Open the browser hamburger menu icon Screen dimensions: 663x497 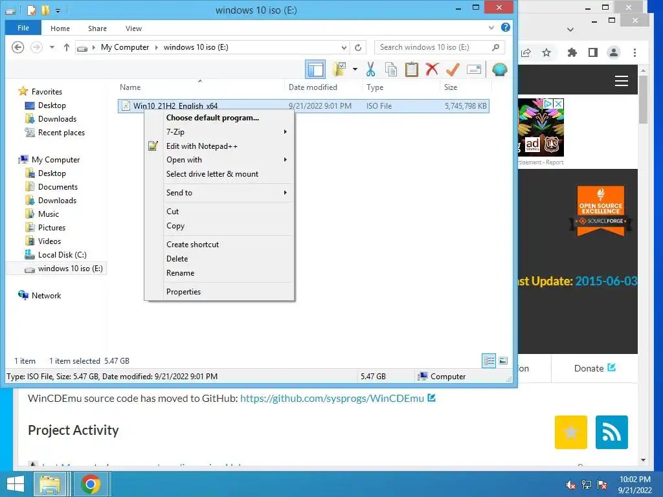point(621,81)
